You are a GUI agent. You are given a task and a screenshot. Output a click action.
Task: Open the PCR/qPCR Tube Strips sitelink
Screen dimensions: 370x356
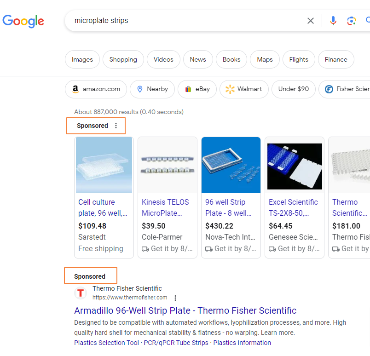[x=176, y=343]
